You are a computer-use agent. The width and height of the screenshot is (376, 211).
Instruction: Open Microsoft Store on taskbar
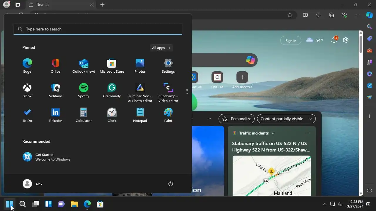click(100, 204)
